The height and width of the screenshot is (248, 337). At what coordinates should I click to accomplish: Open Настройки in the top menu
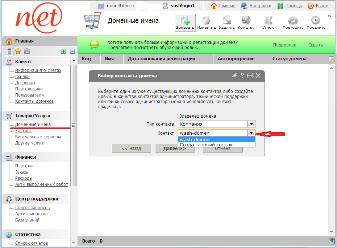coord(260,6)
